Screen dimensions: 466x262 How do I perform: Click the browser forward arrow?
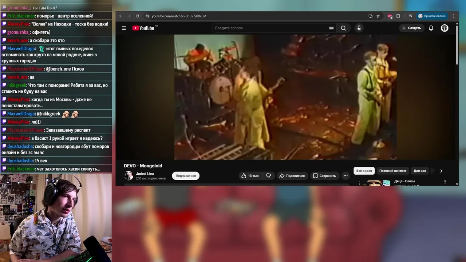pyautogui.click(x=129, y=16)
